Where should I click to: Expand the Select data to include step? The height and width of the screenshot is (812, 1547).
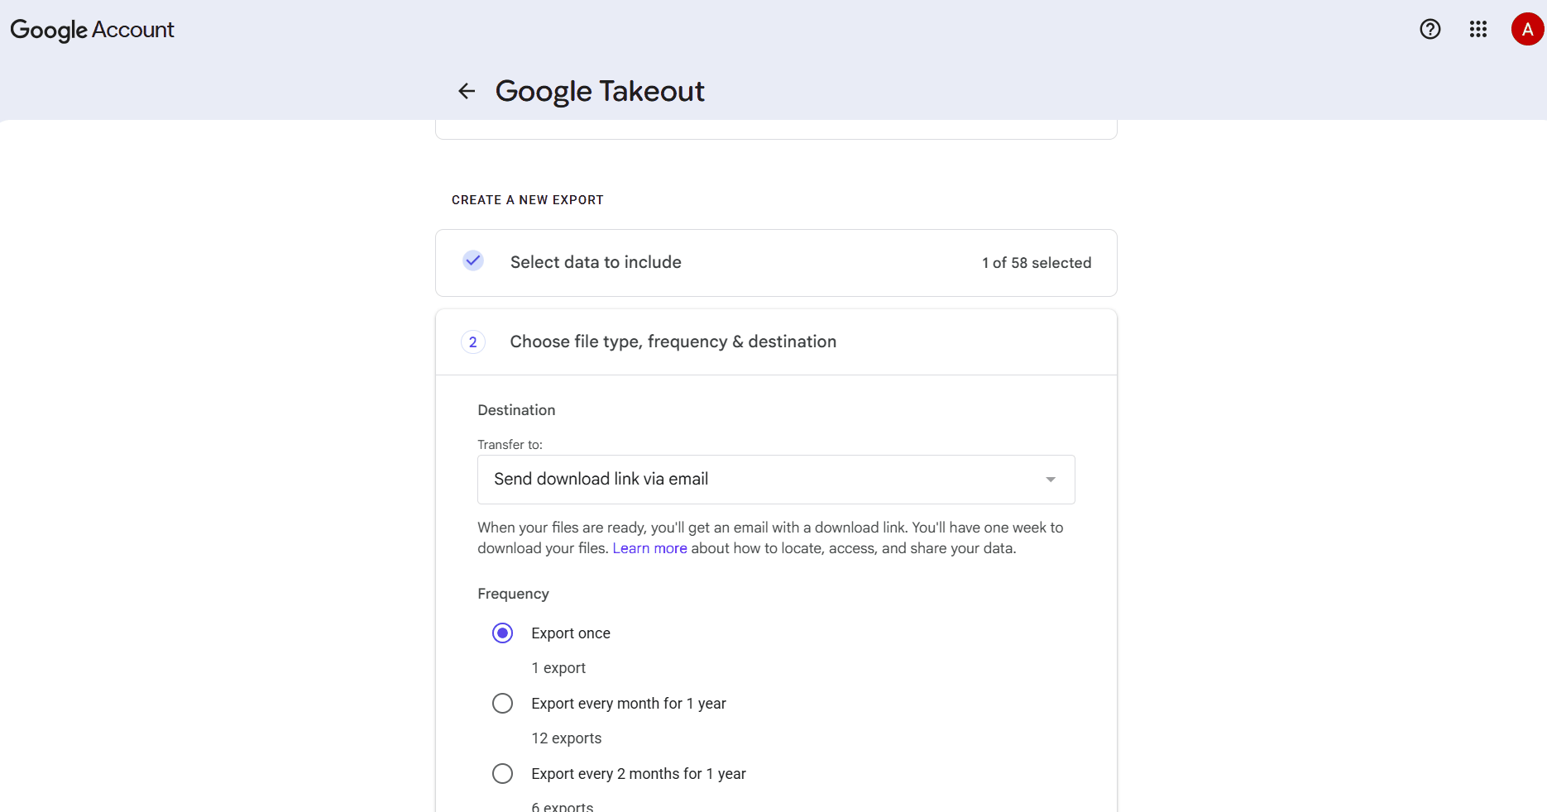776,263
